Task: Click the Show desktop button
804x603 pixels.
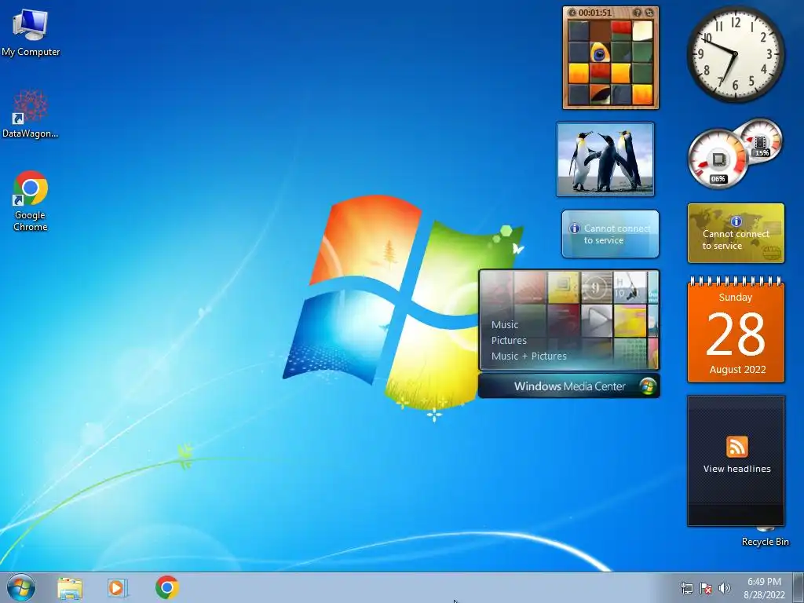Action: point(799,587)
